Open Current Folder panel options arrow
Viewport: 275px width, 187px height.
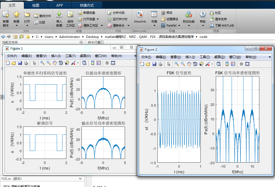coord(81,42)
